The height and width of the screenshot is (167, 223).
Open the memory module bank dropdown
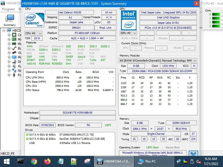coord(158,61)
